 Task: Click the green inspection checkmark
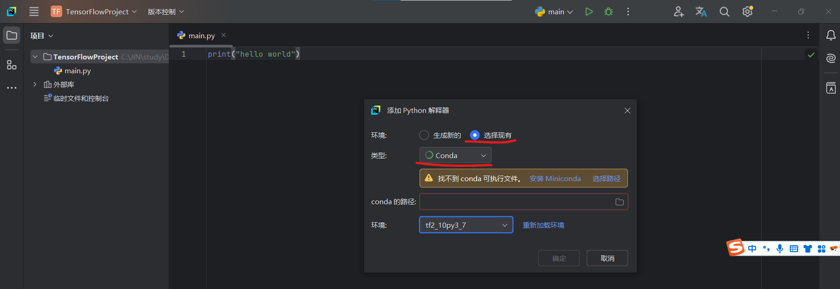(x=811, y=55)
